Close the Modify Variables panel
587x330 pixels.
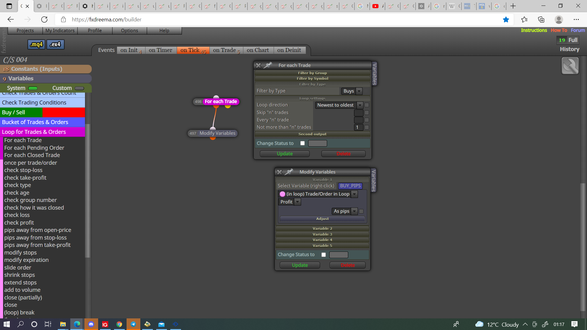point(279,172)
